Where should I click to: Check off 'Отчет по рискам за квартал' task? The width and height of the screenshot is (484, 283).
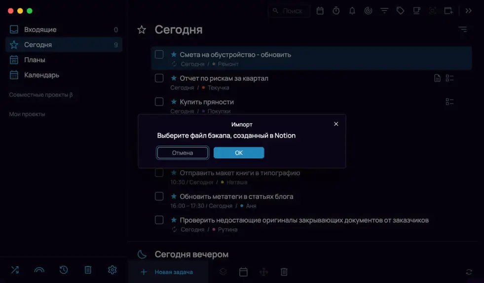[x=159, y=78]
